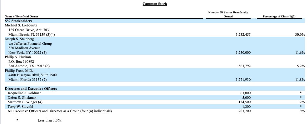Select the '5% Stockholders' section label

18,21
